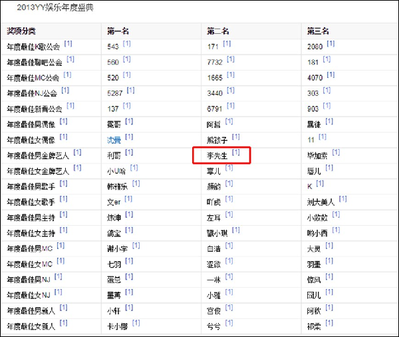Select the name 阿哲 in second place
Image resolution: width=399 pixels, height=337 pixels.
[213, 125]
